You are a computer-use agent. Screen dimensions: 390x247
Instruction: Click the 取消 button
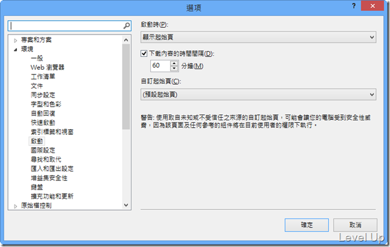[355, 225]
